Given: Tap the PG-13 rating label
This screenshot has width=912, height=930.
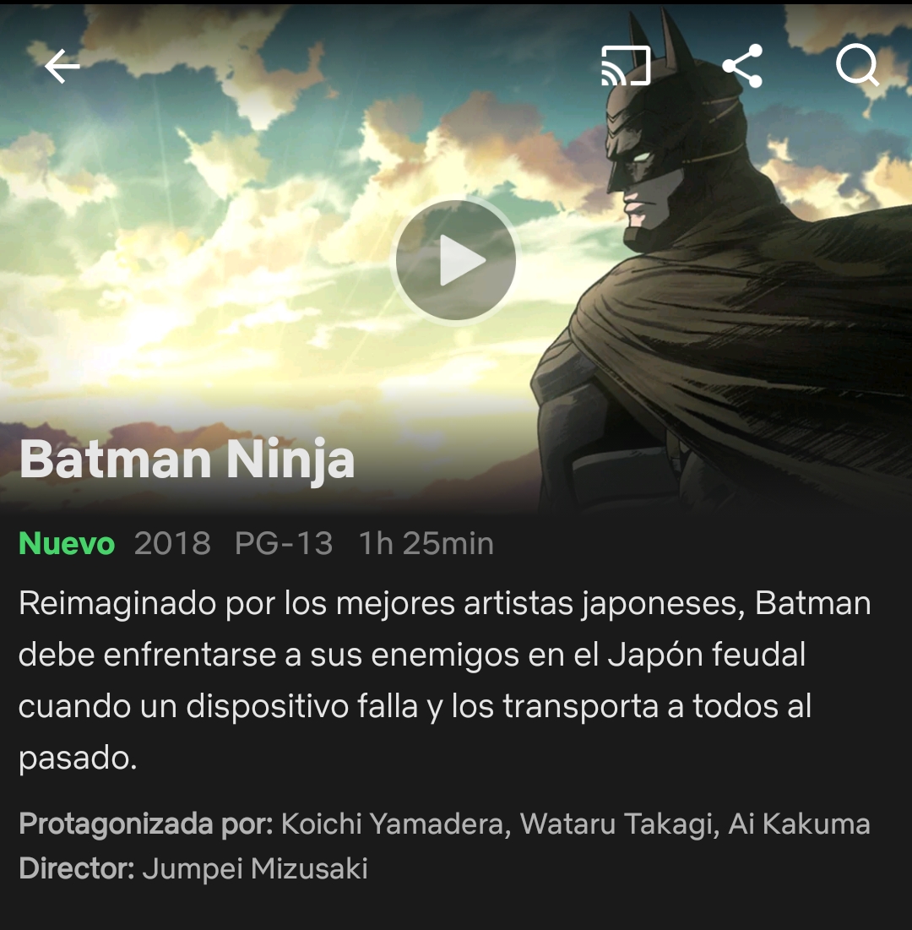Looking at the screenshot, I should (284, 543).
